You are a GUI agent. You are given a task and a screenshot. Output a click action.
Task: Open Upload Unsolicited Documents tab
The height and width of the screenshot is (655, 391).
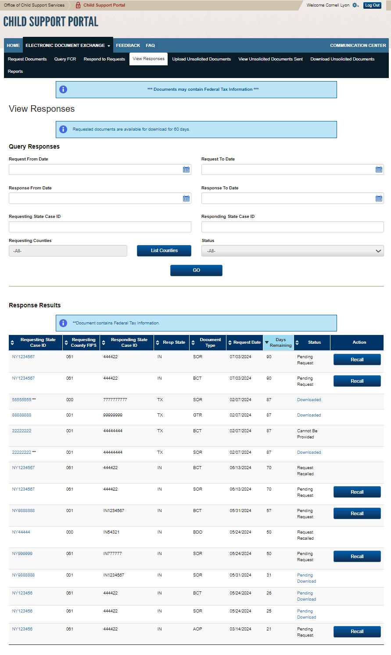pos(201,59)
